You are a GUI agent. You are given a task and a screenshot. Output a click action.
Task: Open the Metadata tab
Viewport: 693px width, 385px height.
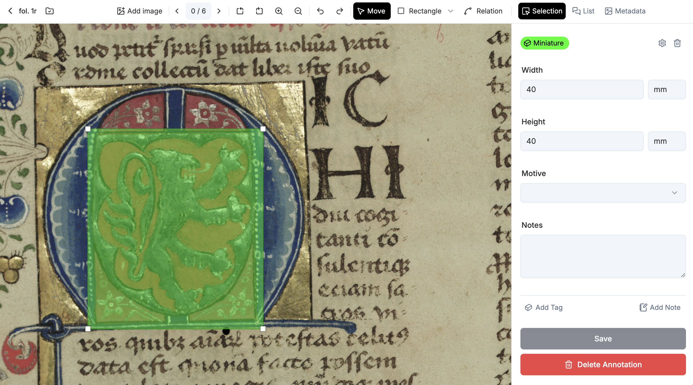625,11
